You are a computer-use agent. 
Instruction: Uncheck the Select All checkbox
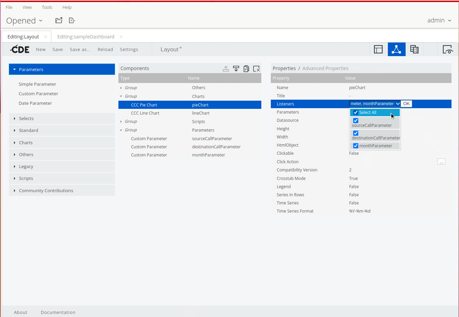coord(356,113)
